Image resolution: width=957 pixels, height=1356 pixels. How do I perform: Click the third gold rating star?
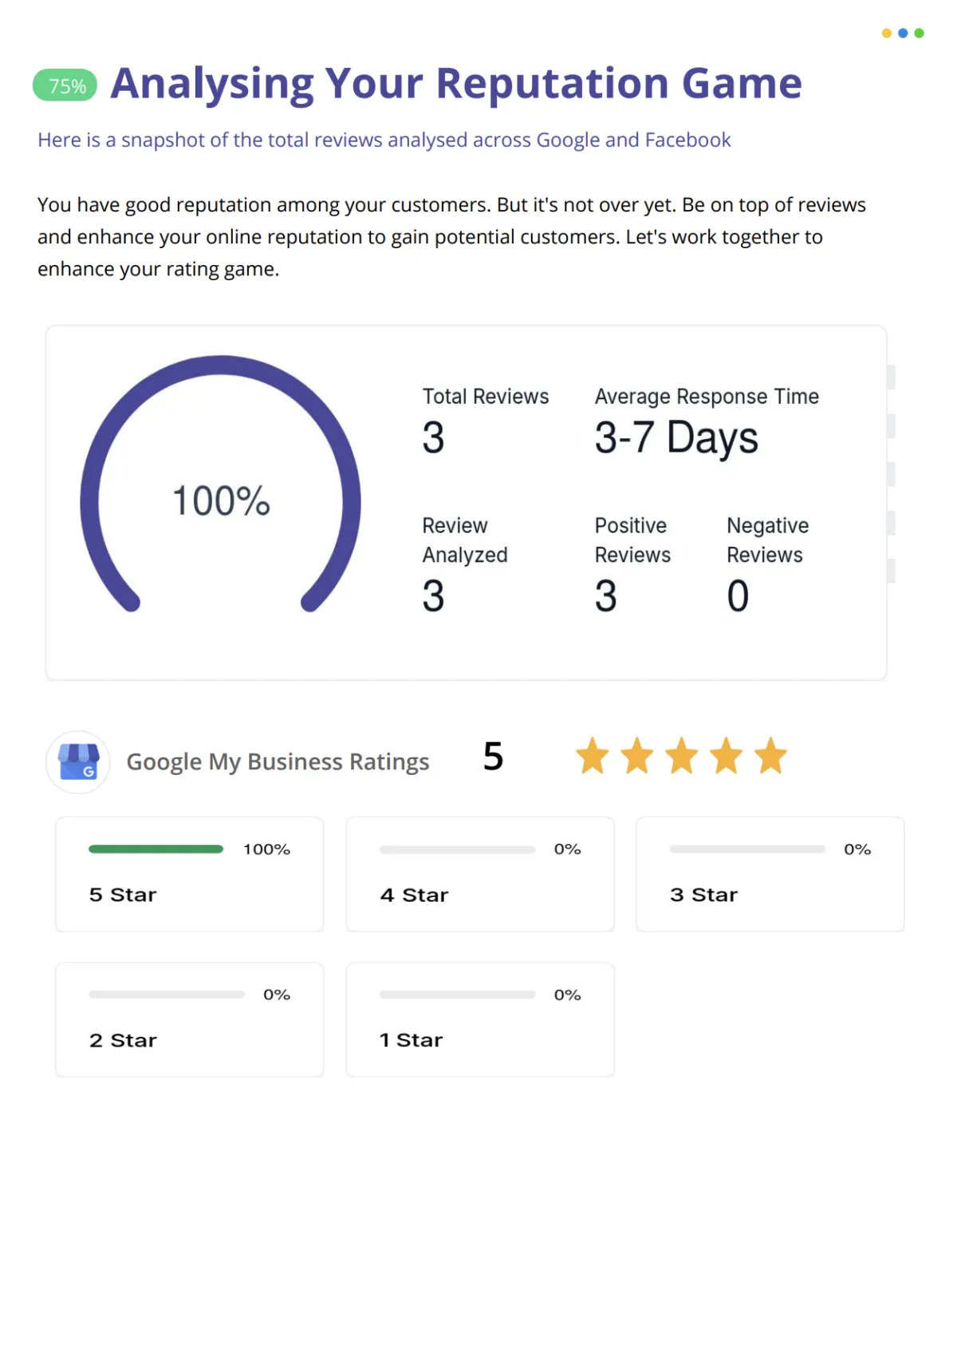pyautogui.click(x=682, y=756)
